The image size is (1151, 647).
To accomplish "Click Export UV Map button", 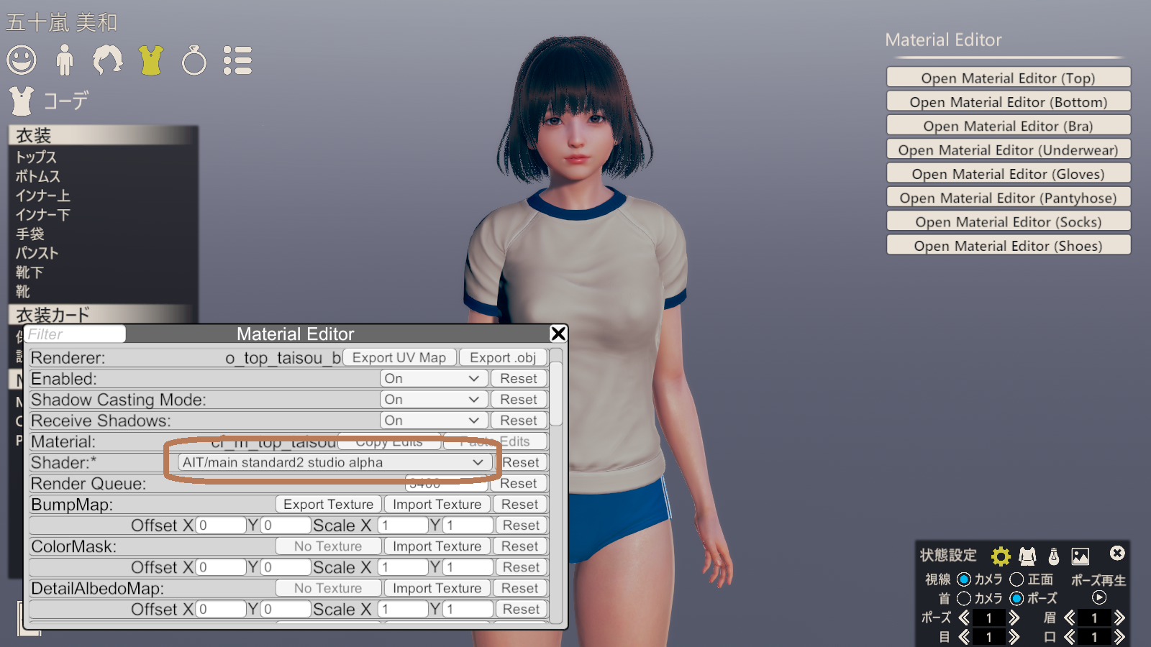I will coord(399,357).
